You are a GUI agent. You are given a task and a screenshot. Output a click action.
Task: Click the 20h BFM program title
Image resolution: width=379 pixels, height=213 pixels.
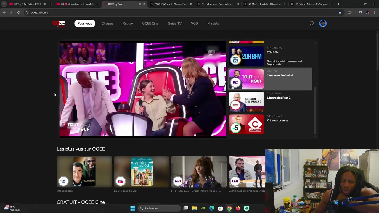point(273,52)
